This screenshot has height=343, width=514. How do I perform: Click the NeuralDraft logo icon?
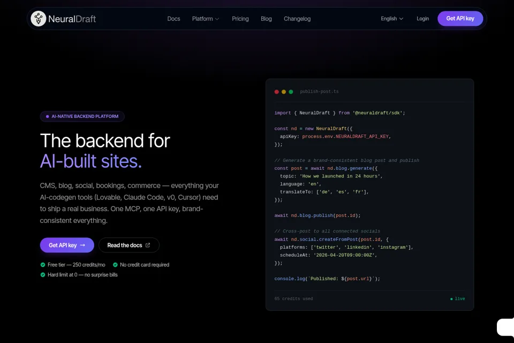pos(39,18)
